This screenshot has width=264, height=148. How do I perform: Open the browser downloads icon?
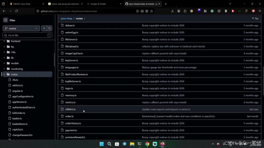click(x=172, y=11)
